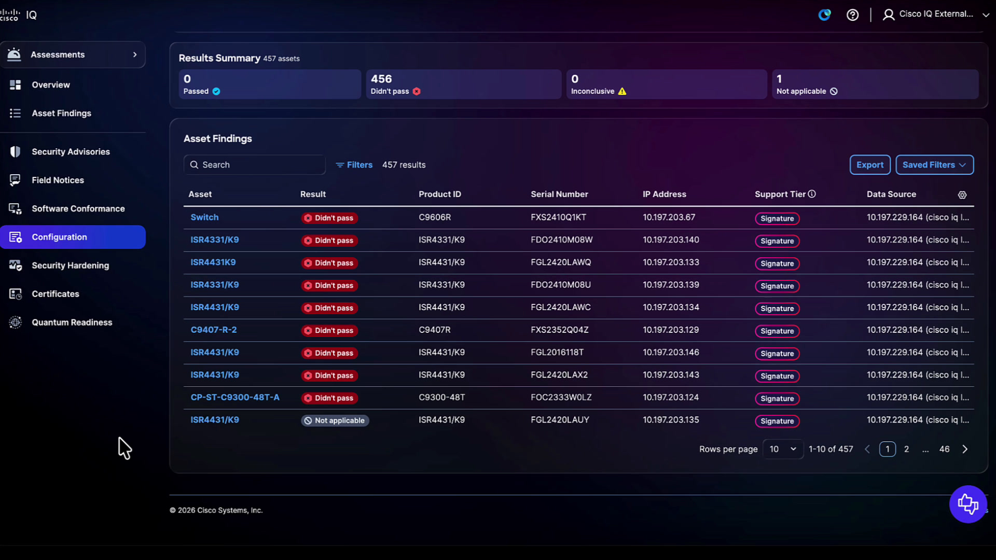Click the search magnifier icon
The image size is (996, 560).
[x=194, y=165]
